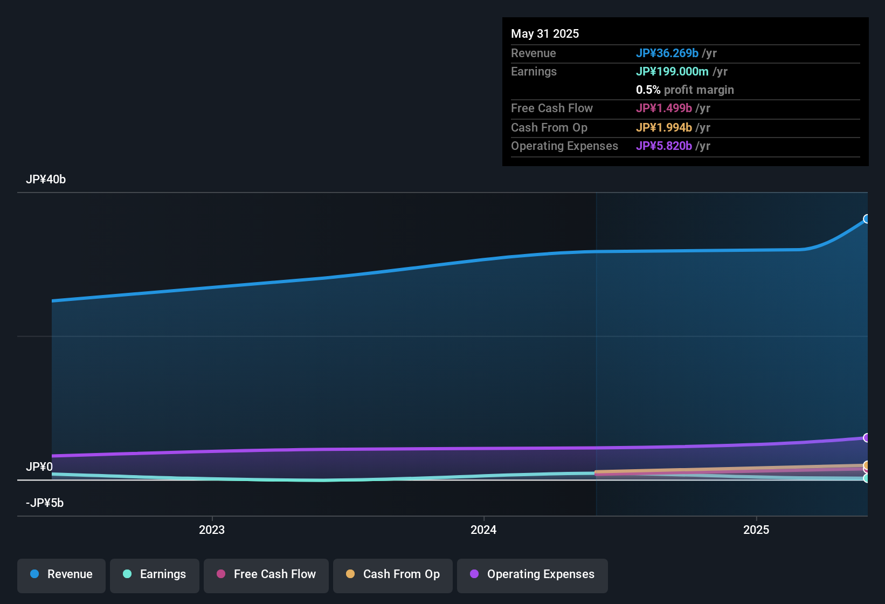Click the purple Operating Expenses endpoint marker
Screen dimensions: 885x604
click(867, 438)
